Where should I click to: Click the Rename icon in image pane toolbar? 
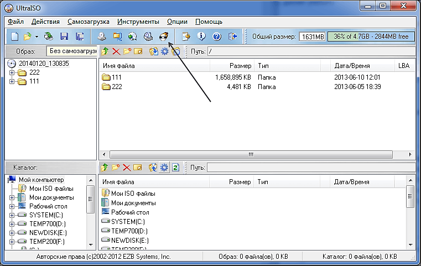[x=138, y=51]
